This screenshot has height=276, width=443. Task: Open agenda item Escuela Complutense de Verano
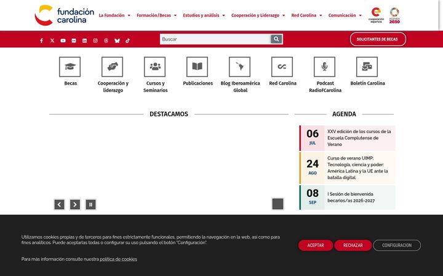[x=347, y=138]
